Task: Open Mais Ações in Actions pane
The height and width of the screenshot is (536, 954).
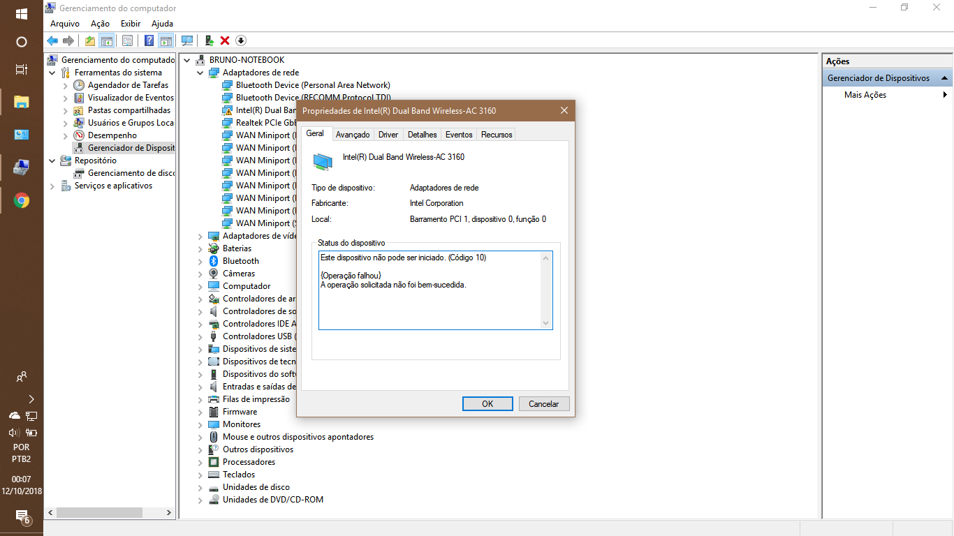Action: (x=865, y=95)
